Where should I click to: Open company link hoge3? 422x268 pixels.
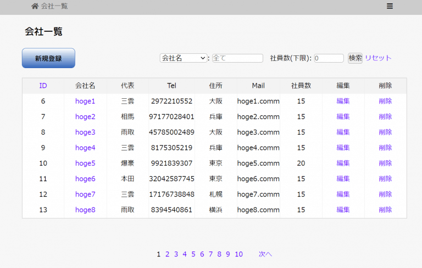tap(85, 132)
